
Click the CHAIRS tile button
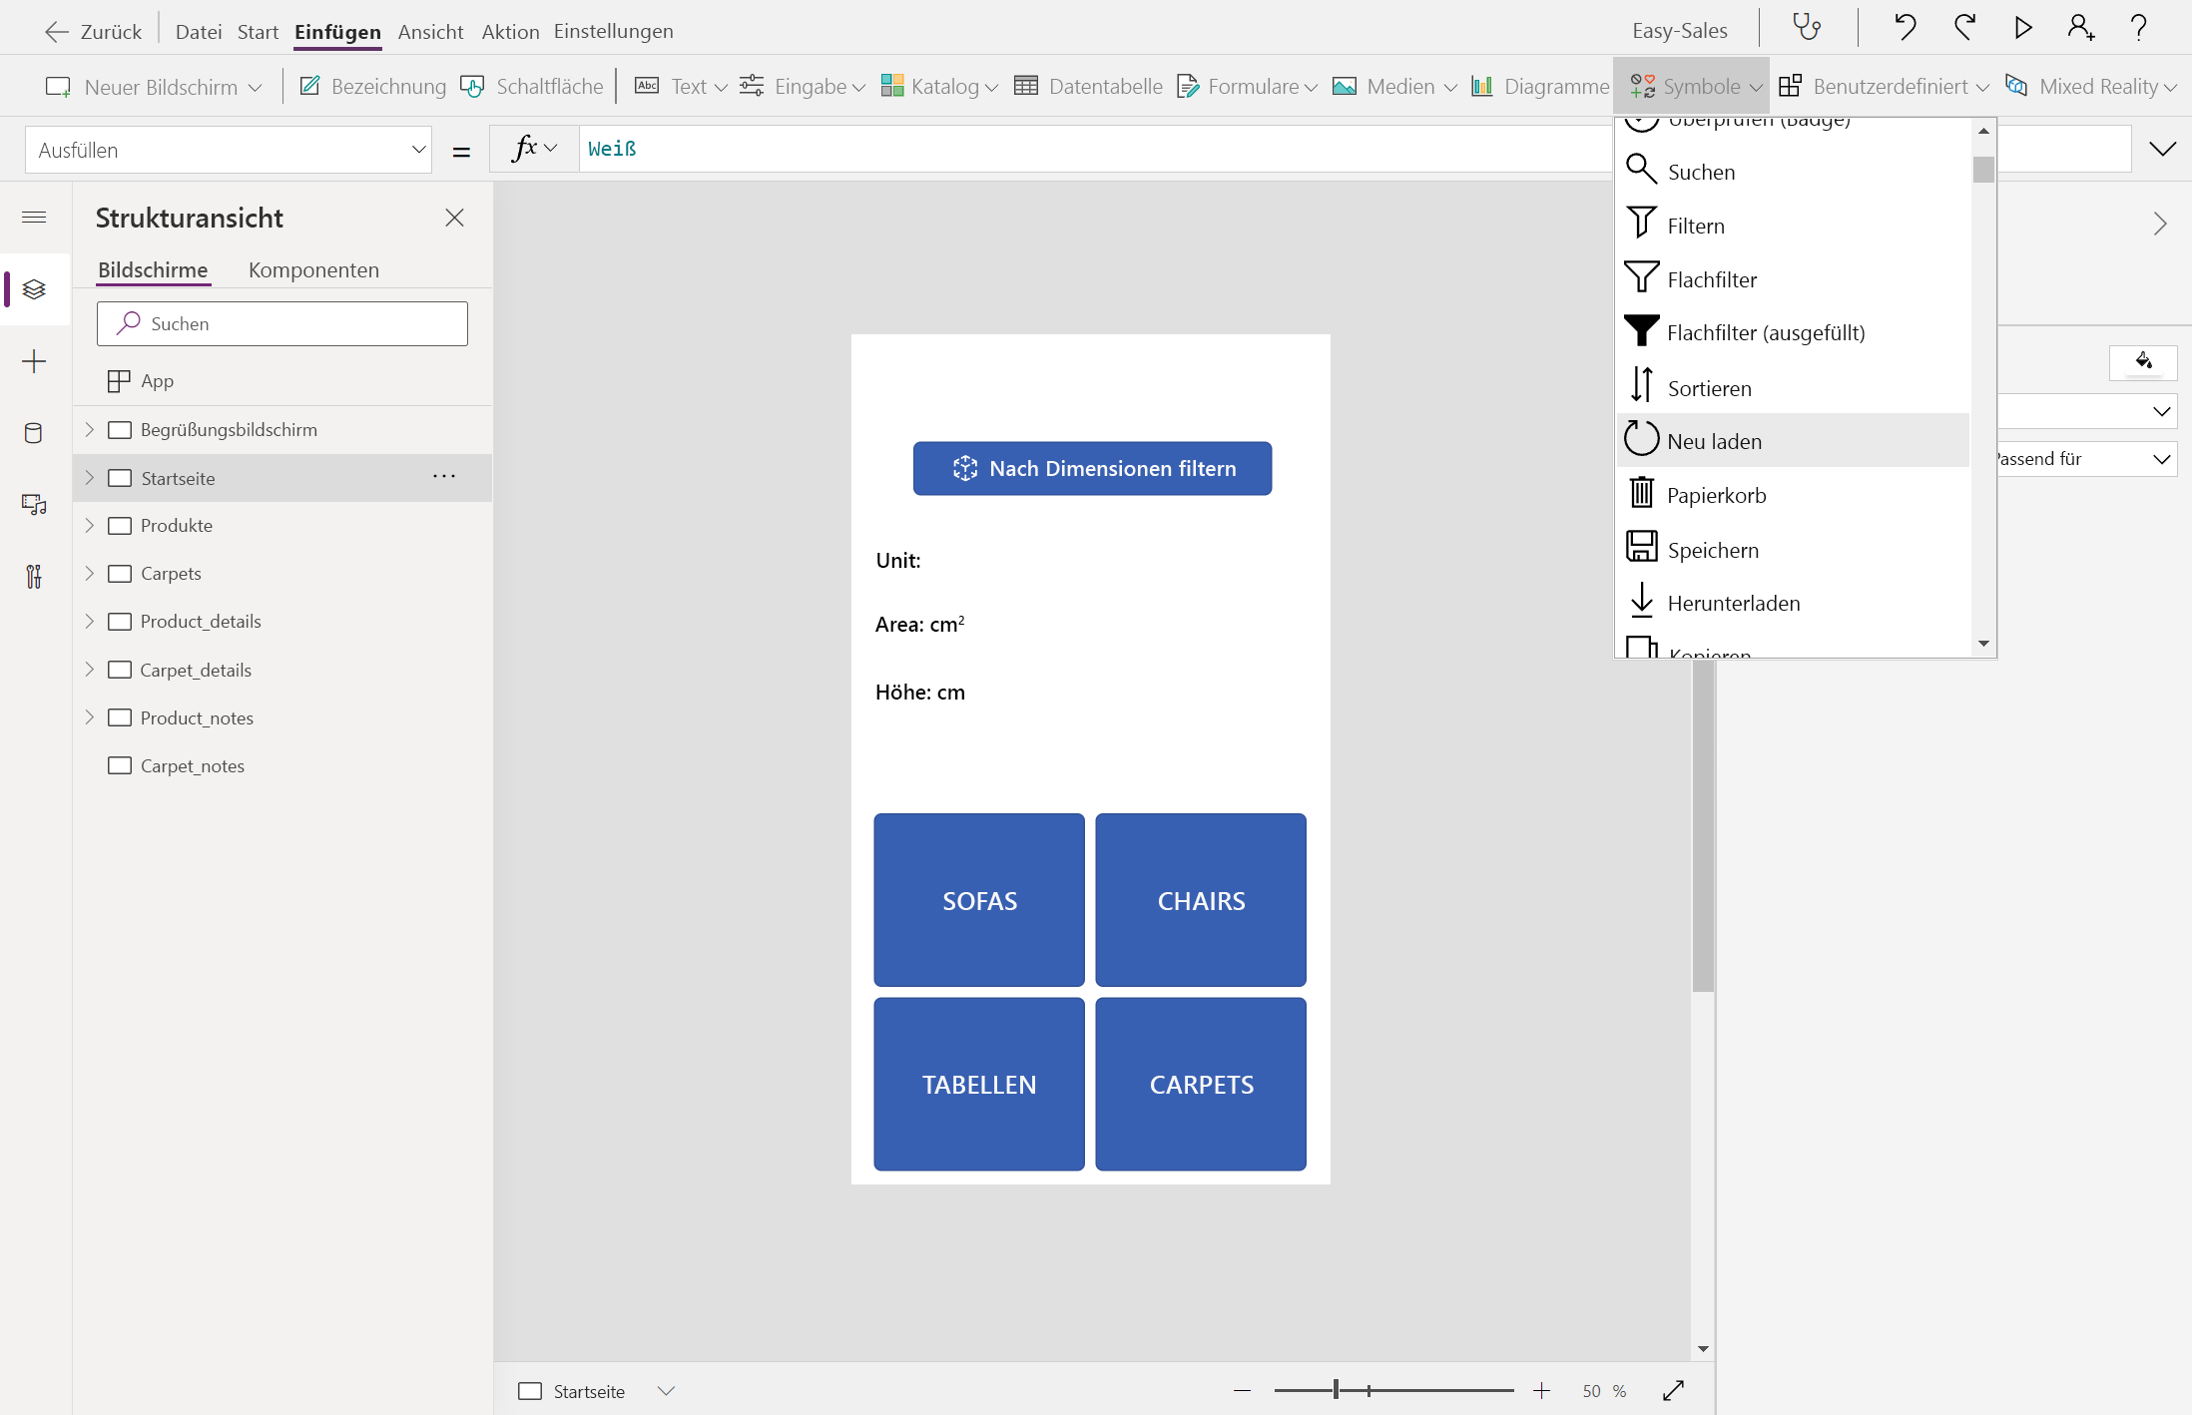(1201, 900)
